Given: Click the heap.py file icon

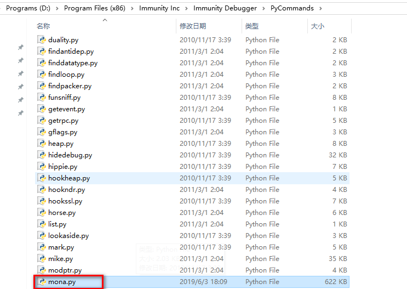Looking at the screenshot, I should tap(42, 144).
